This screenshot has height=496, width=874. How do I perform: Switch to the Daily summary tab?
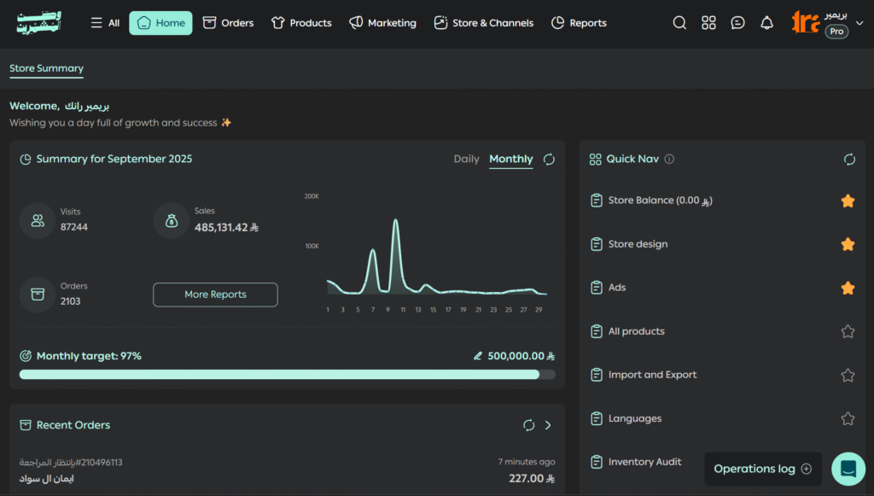tap(466, 159)
